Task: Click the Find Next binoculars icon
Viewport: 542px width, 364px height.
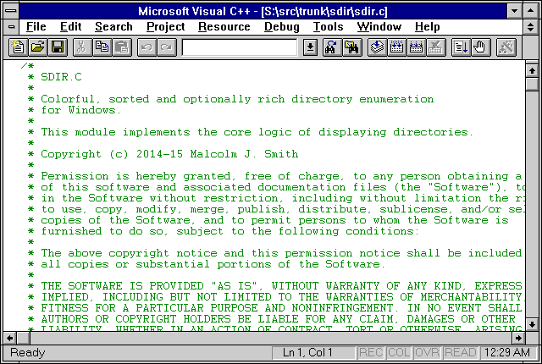Action: 331,47
